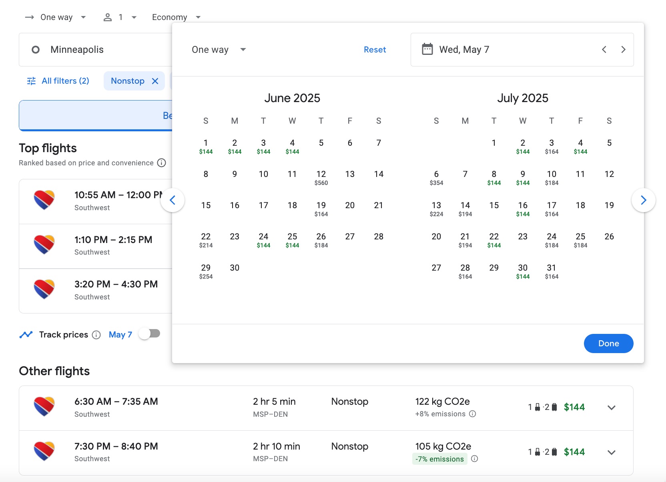Click the calendar icon beside Wed, May 7

point(427,49)
